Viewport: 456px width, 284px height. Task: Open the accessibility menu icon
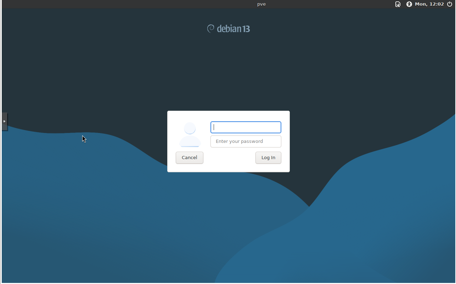(409, 4)
